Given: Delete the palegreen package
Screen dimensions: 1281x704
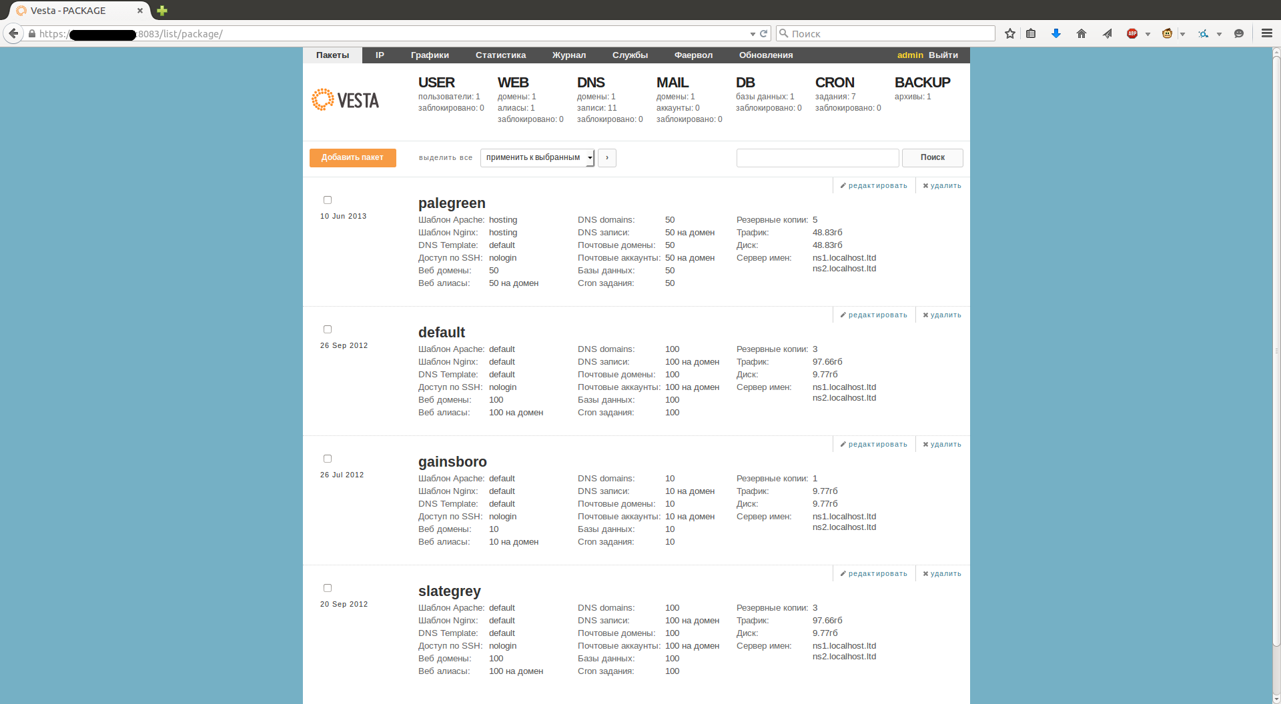Looking at the screenshot, I should tap(942, 186).
